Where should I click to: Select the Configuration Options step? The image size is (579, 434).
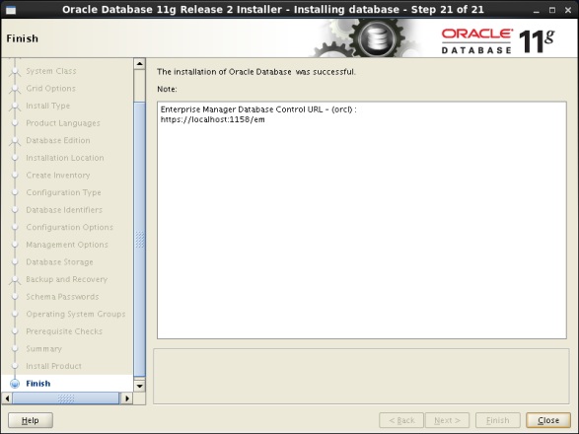pos(69,227)
